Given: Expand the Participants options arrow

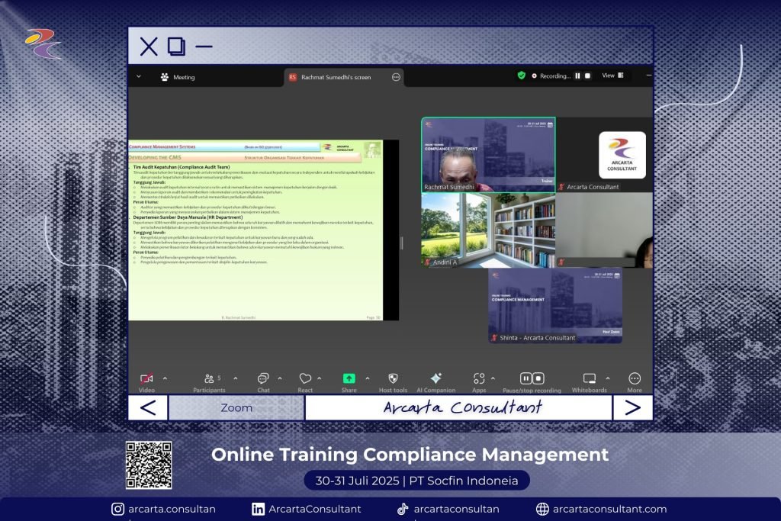Looking at the screenshot, I should coord(235,378).
